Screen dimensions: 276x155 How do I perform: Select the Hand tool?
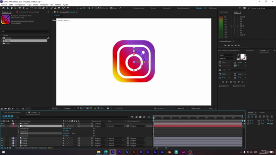coord(12,8)
